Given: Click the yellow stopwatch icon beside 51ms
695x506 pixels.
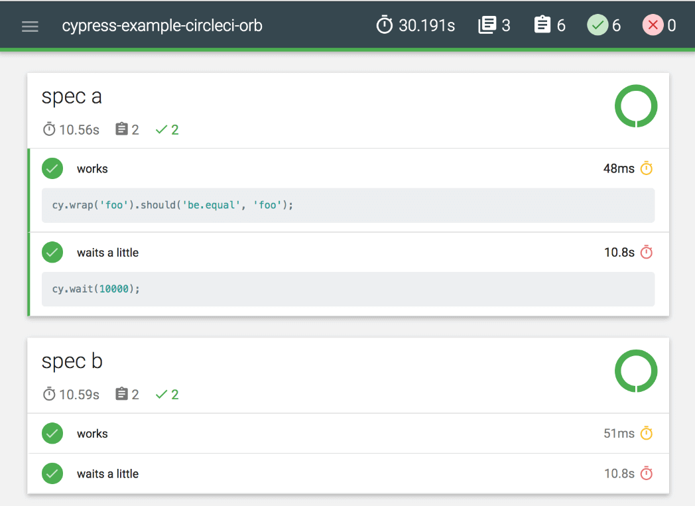Looking at the screenshot, I should point(647,434).
